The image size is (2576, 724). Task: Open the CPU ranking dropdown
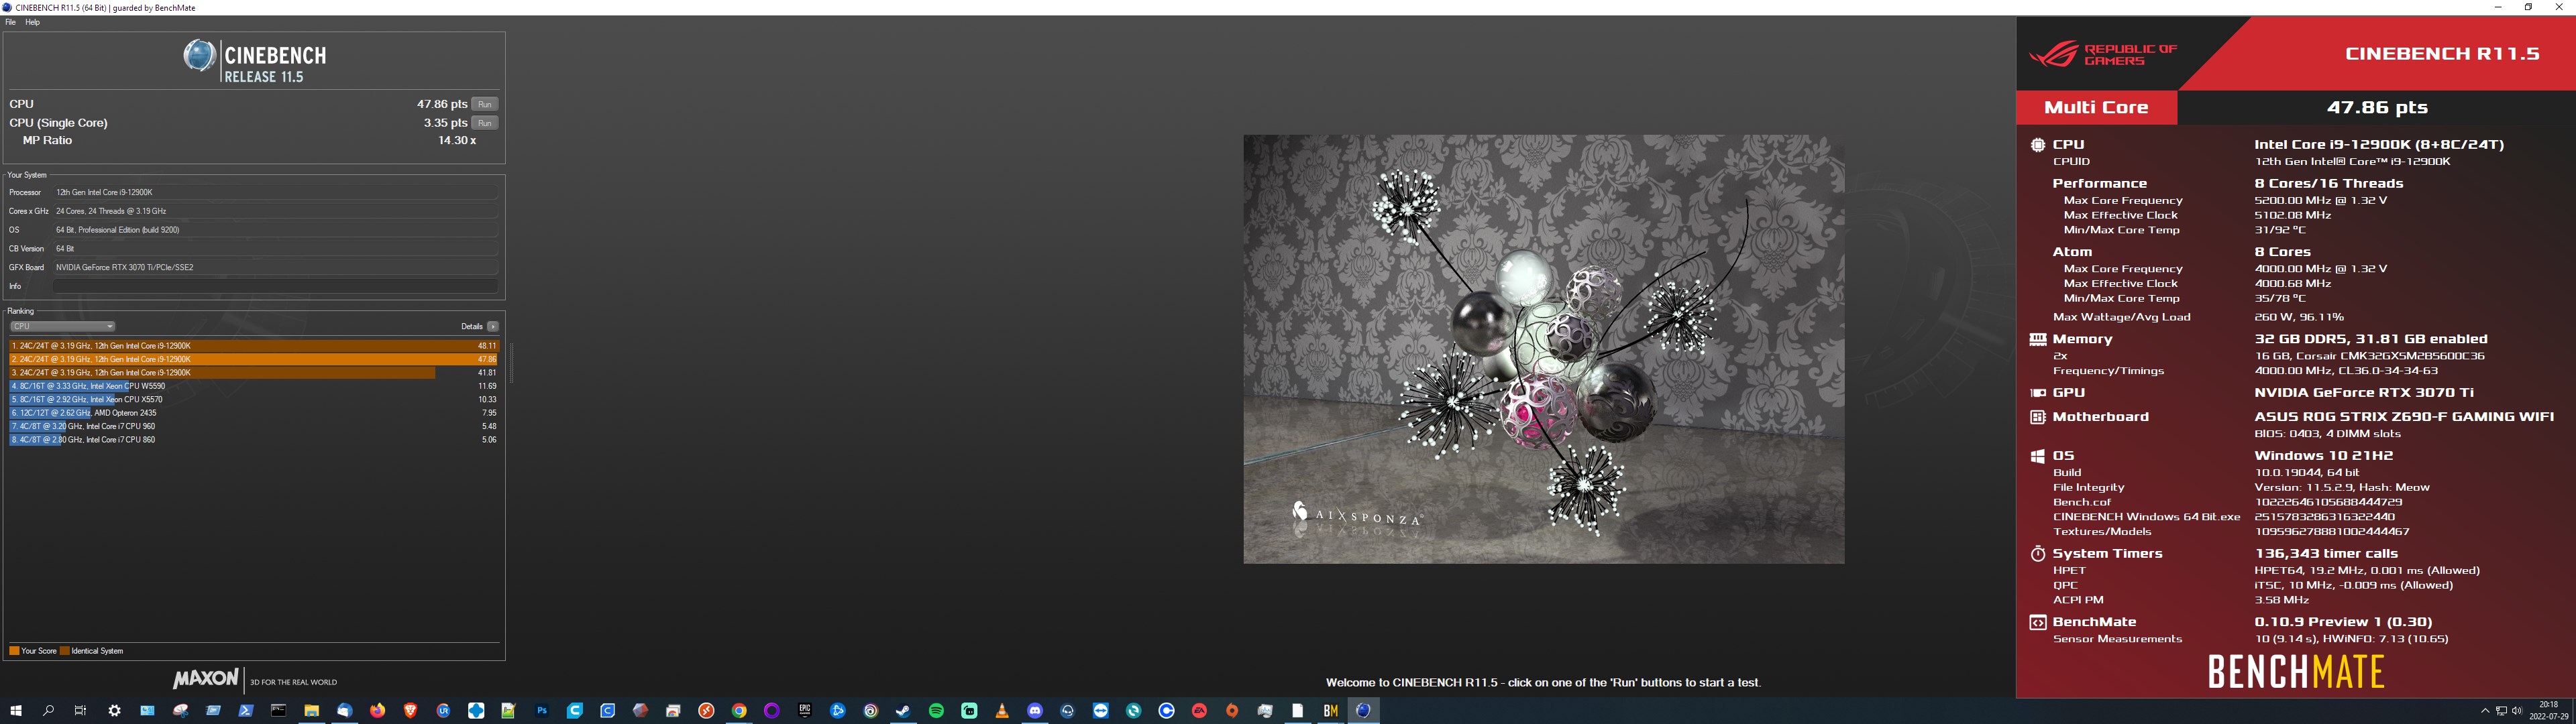[x=62, y=326]
